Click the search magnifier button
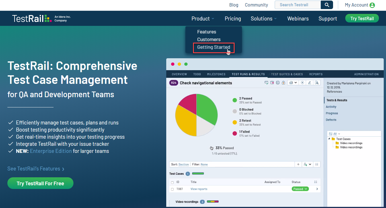The image size is (386, 208). (327, 5)
